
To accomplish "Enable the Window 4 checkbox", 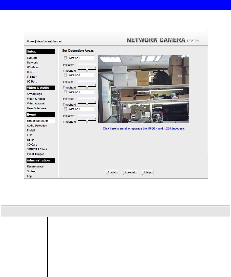I will (65, 109).
